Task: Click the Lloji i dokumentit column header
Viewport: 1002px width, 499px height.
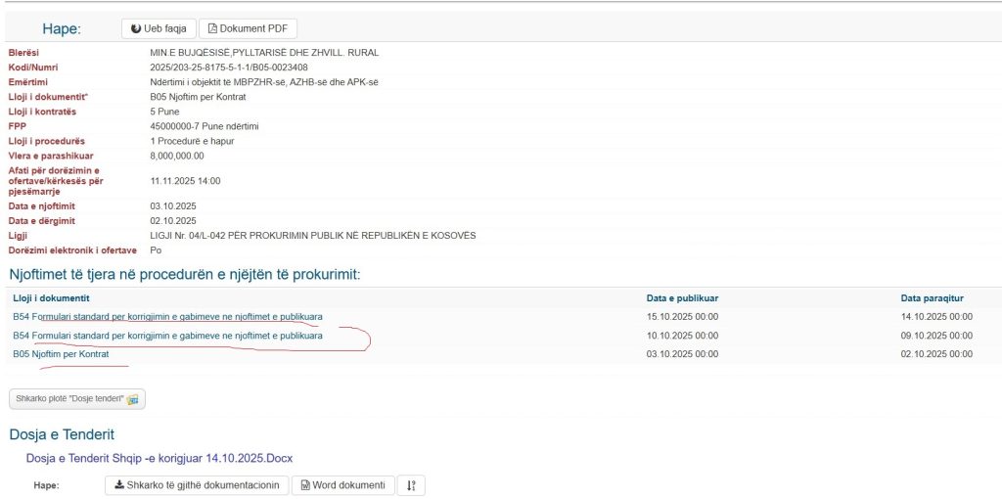Action: coord(51,297)
